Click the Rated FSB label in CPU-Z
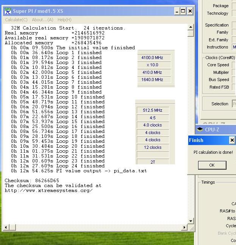This screenshot has height=245, width=236. (219, 87)
